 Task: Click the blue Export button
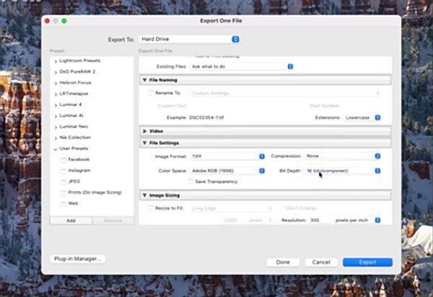click(367, 262)
